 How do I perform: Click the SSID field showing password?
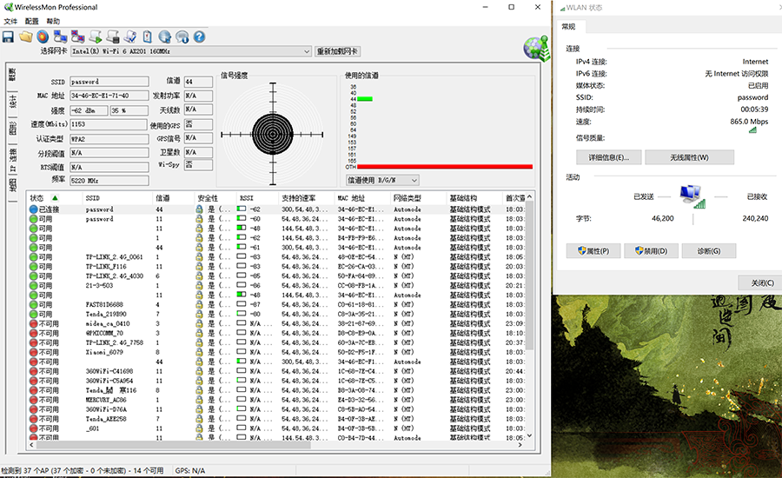[x=109, y=82]
